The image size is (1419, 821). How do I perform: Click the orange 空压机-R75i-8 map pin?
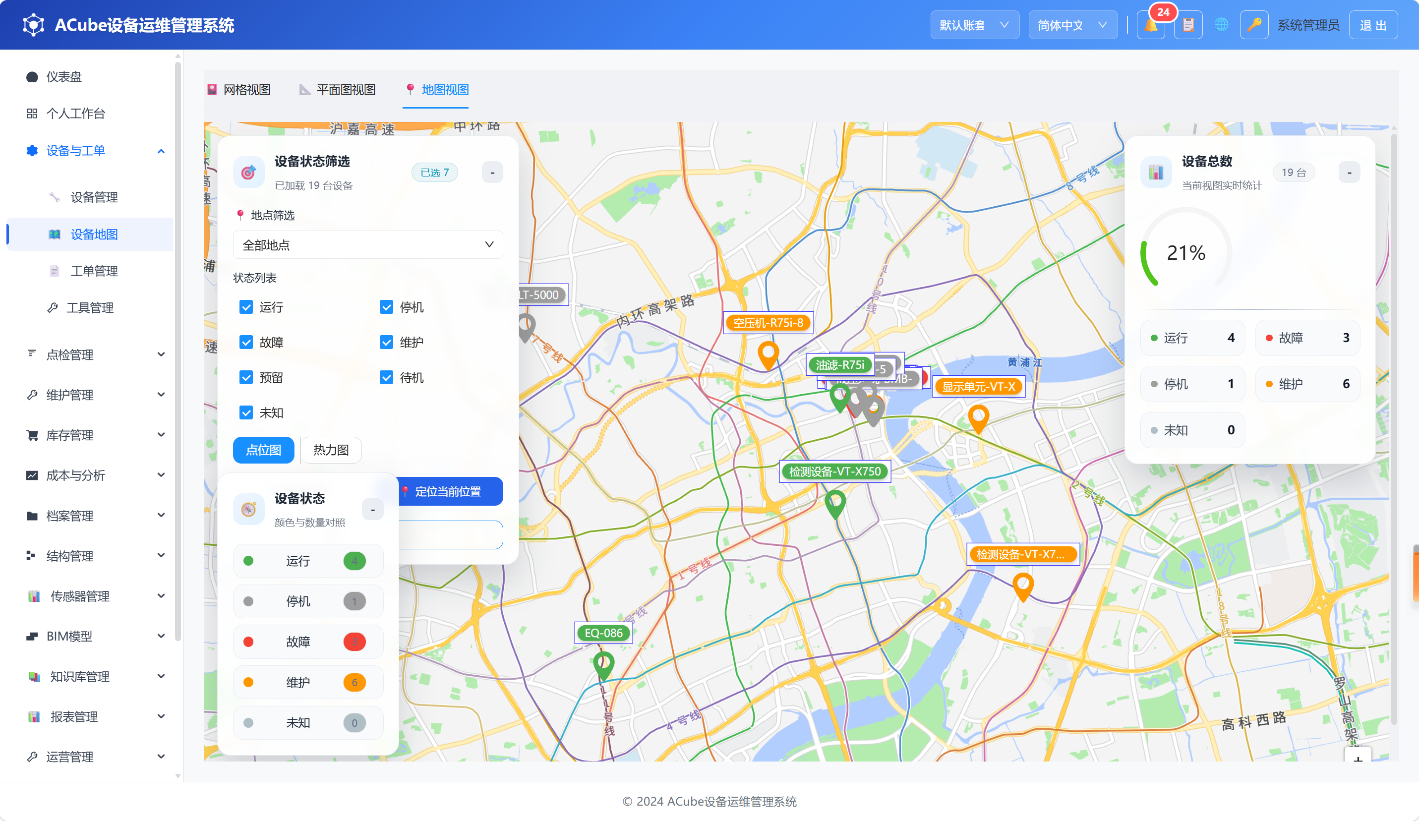point(768,355)
